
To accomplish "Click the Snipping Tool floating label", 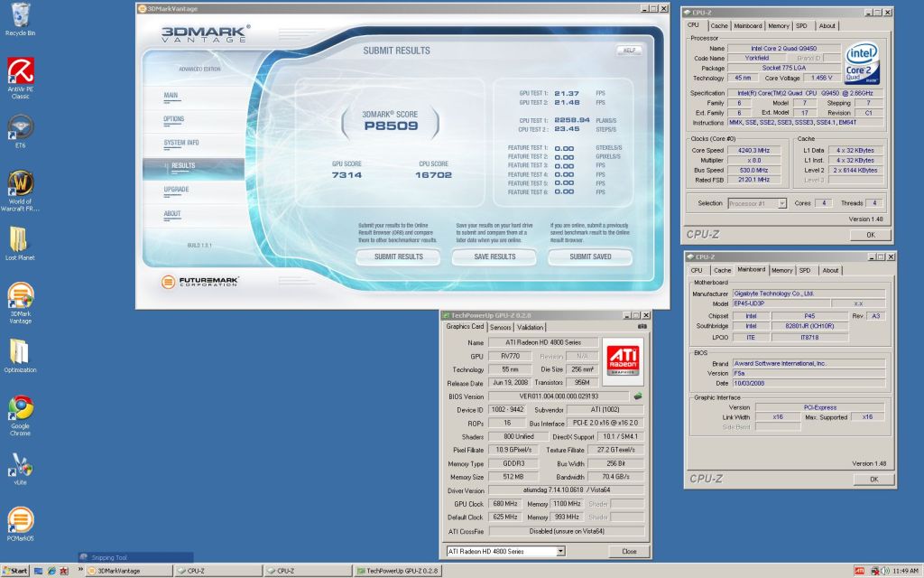I will click(x=135, y=557).
